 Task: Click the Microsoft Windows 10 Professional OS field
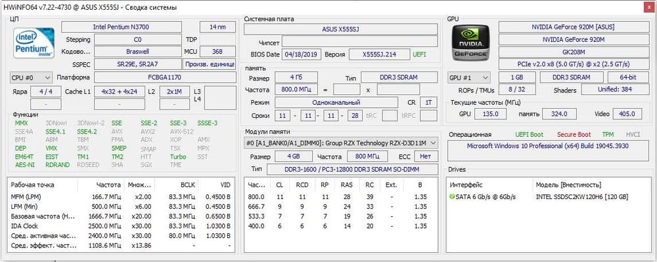(x=549, y=151)
